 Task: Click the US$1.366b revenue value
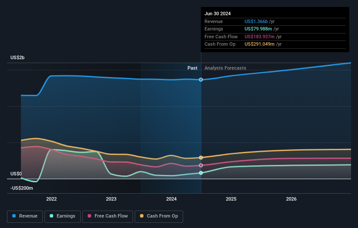(x=256, y=21)
